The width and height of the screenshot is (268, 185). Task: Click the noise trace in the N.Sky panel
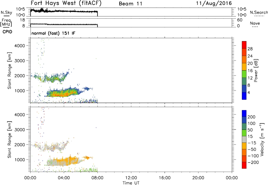[x=64, y=11]
